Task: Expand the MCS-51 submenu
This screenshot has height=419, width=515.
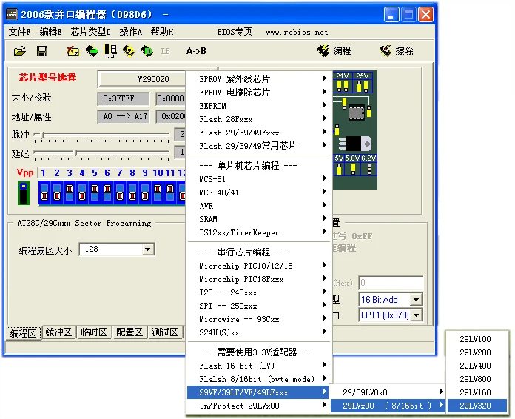Action: (259, 179)
